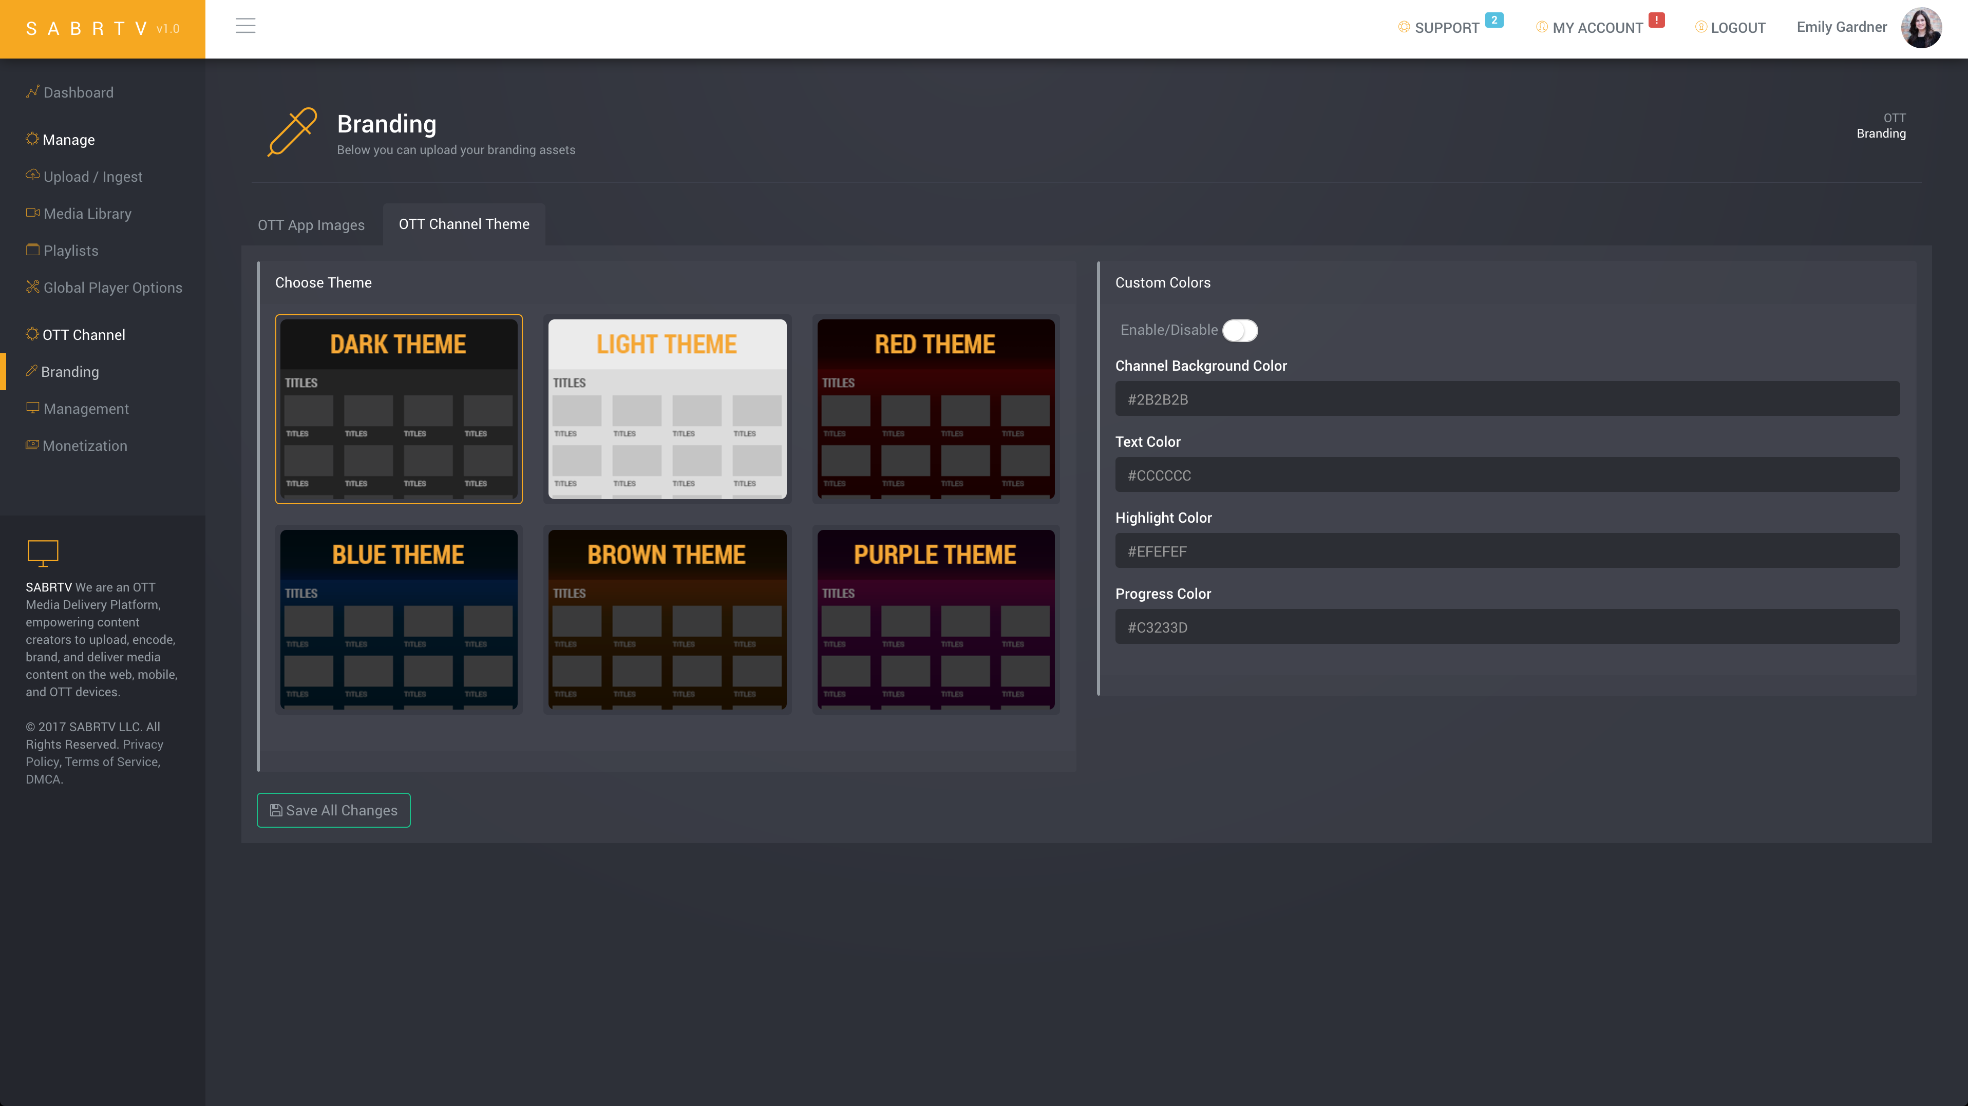Open Upload / Ingest page
The width and height of the screenshot is (1968, 1106).
tap(92, 177)
